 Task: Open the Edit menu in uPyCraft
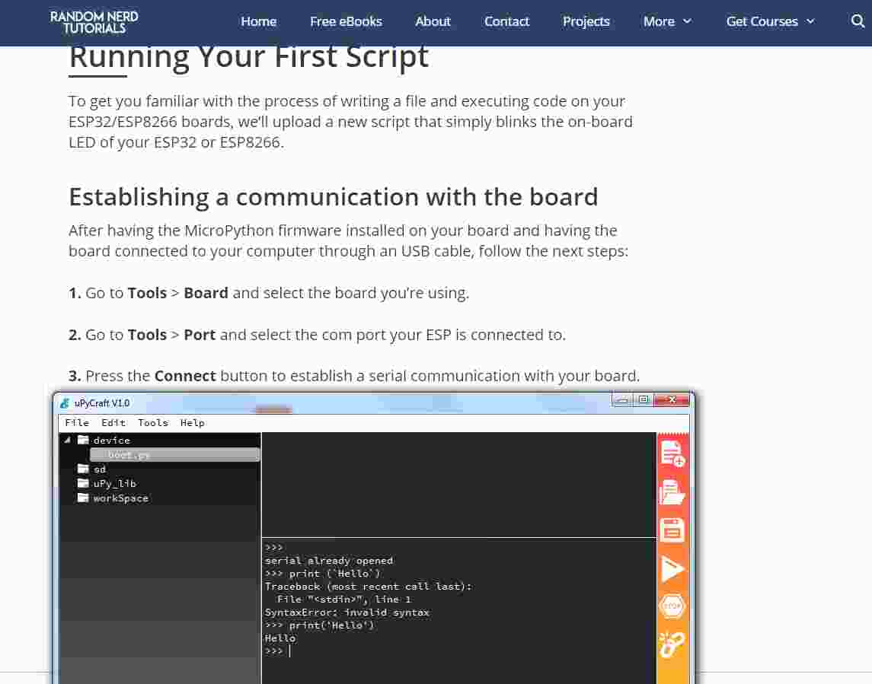click(113, 423)
